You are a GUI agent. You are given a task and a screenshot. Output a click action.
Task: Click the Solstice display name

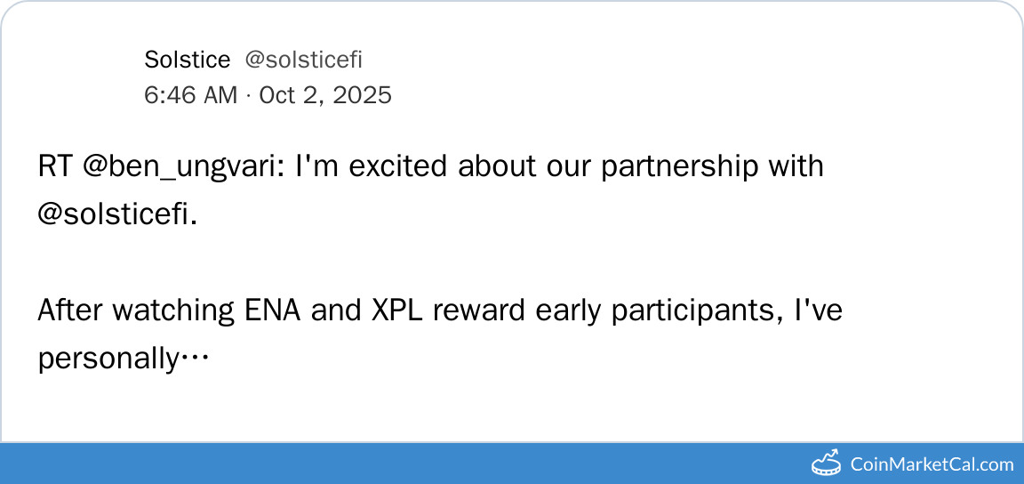187,60
